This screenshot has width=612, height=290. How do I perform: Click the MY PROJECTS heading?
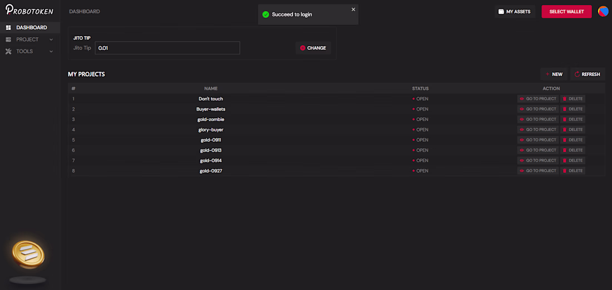tap(86, 74)
